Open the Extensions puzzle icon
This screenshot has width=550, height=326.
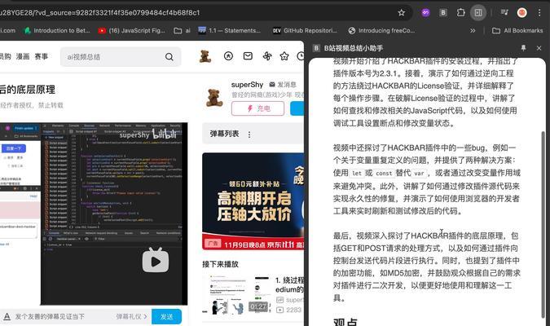pos(460,13)
